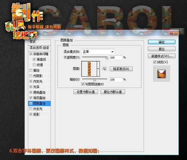Toggle the 图案叠加 pattern overlay checkbox

[31, 103]
